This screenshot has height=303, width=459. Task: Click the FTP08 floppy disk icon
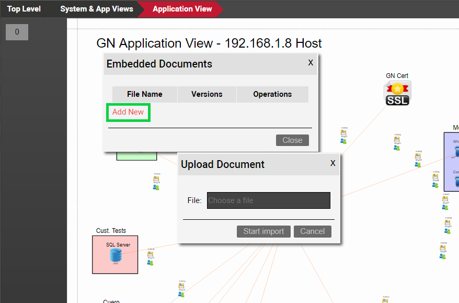(x=447, y=223)
